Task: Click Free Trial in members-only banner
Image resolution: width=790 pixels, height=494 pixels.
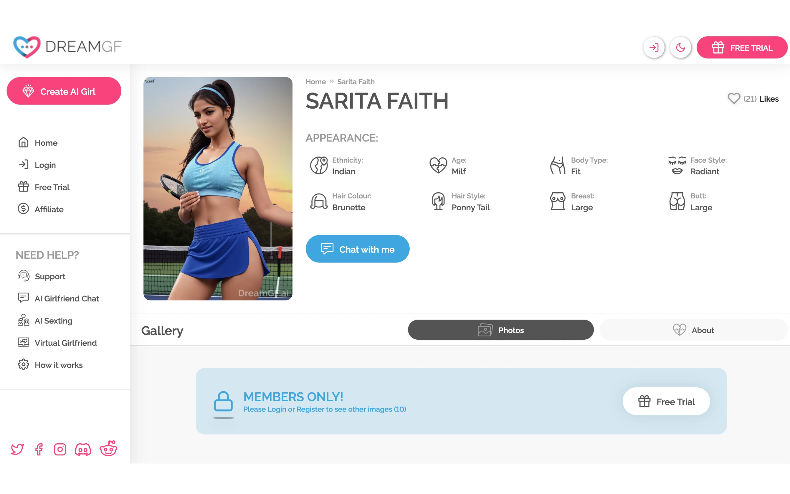Action: [x=666, y=402]
